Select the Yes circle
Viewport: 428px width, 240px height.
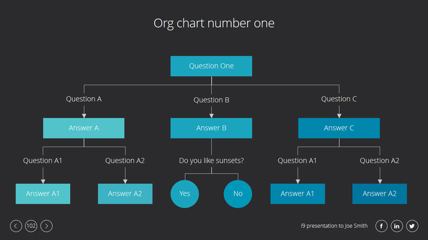[x=185, y=194]
